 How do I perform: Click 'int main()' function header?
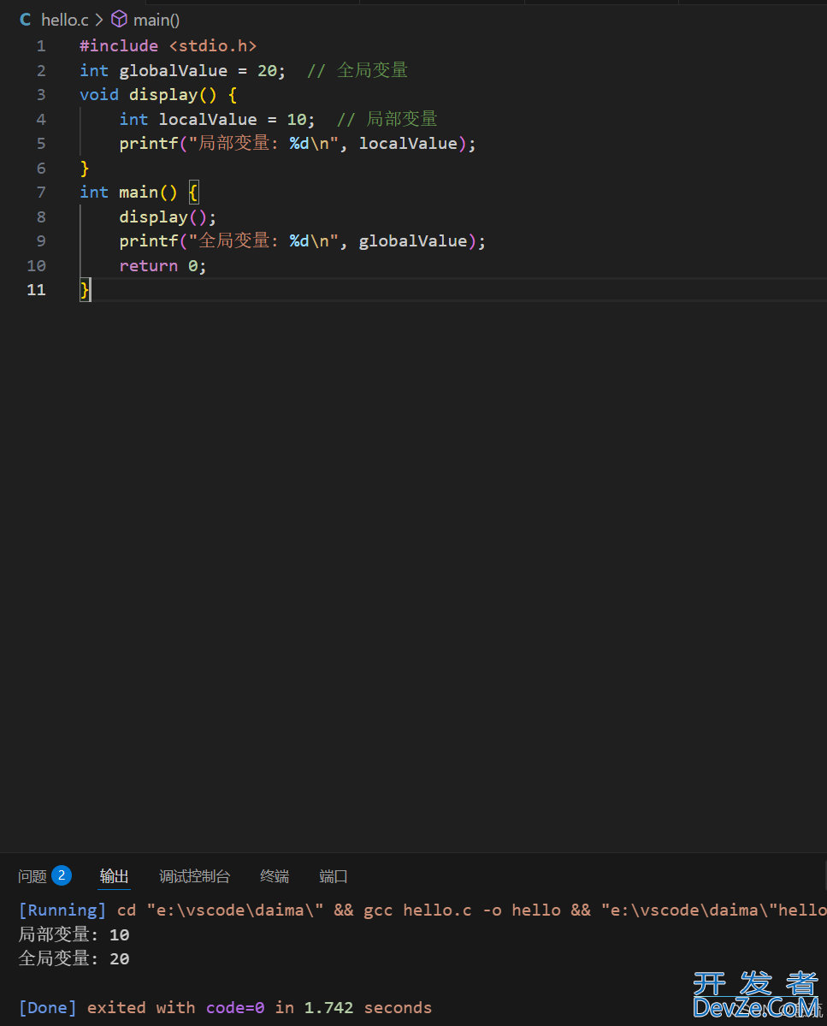point(128,192)
